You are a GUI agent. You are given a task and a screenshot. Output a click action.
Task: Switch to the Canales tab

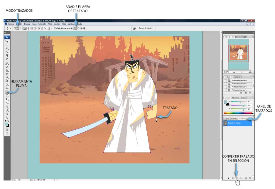(x=234, y=118)
